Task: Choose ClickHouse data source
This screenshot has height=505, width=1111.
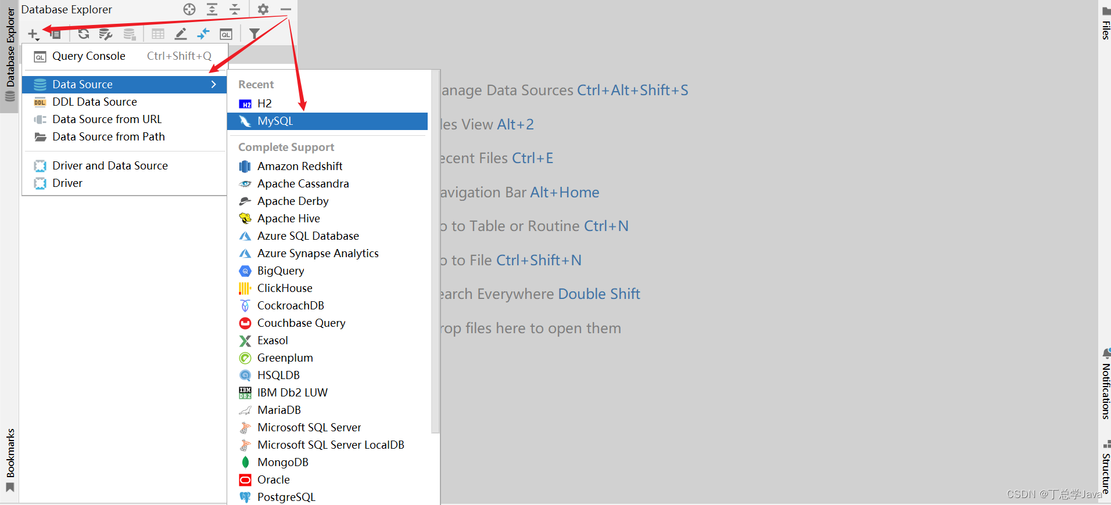Action: [x=328, y=288]
